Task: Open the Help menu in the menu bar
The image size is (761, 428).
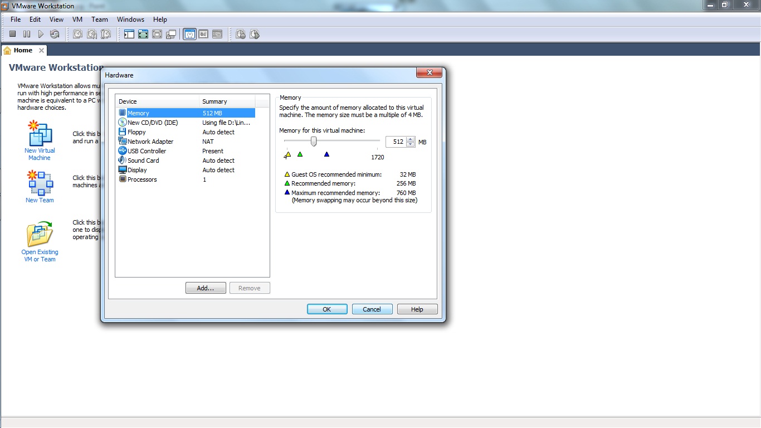Action: pyautogui.click(x=160, y=19)
